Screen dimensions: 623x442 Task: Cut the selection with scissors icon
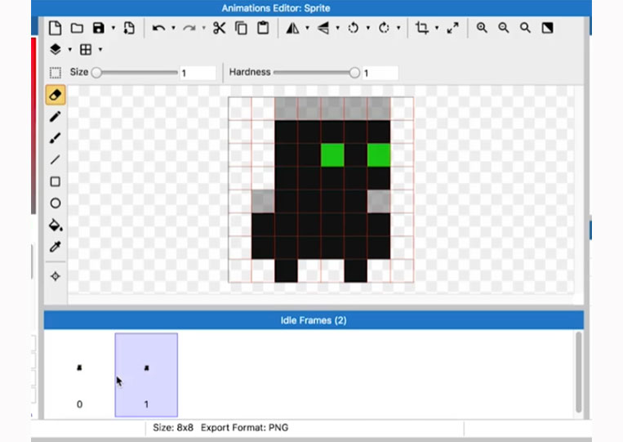click(x=219, y=29)
